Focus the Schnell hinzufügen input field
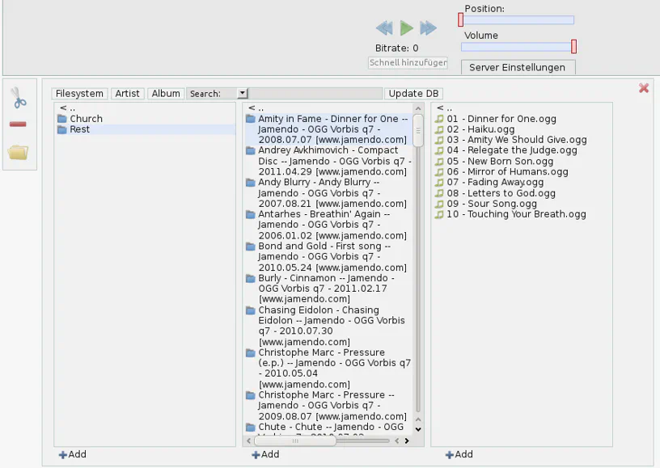The height and width of the screenshot is (468, 660). [408, 63]
